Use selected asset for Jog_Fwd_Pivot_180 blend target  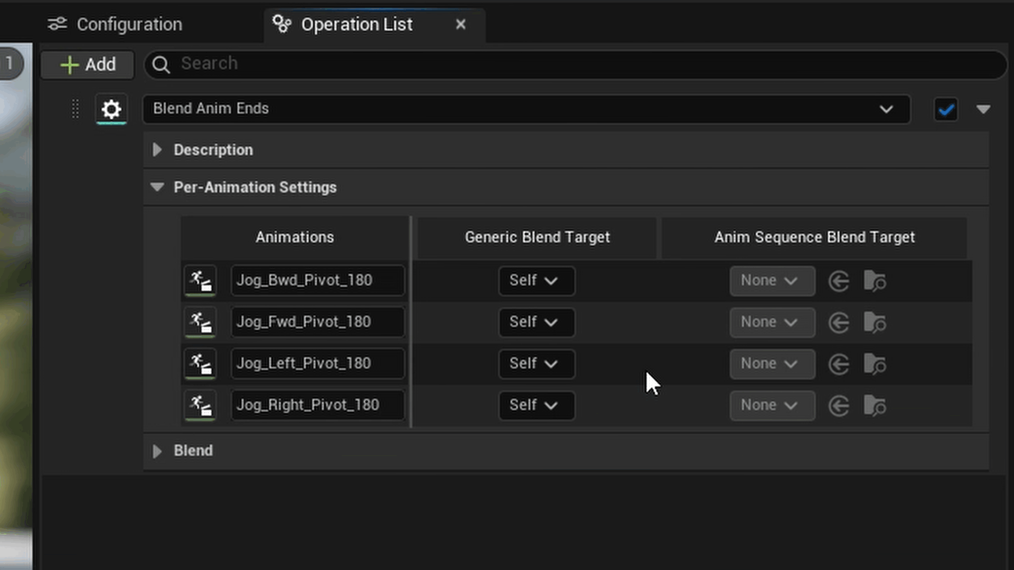click(839, 322)
